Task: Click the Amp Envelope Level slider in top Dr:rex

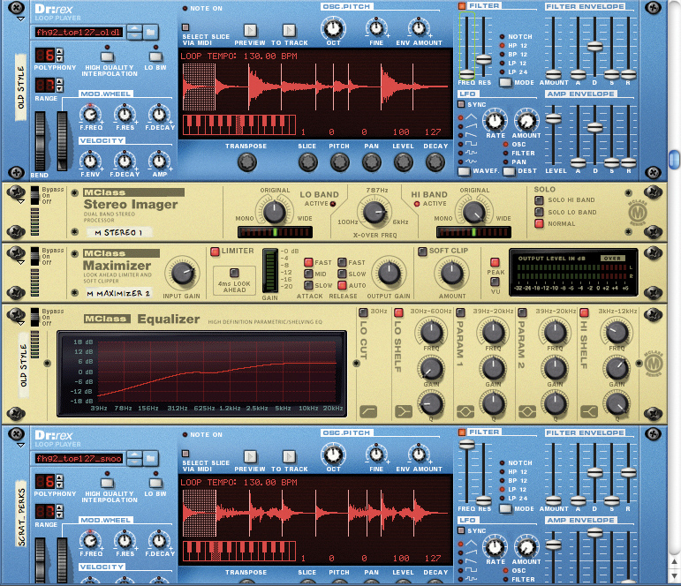Action: [x=553, y=118]
